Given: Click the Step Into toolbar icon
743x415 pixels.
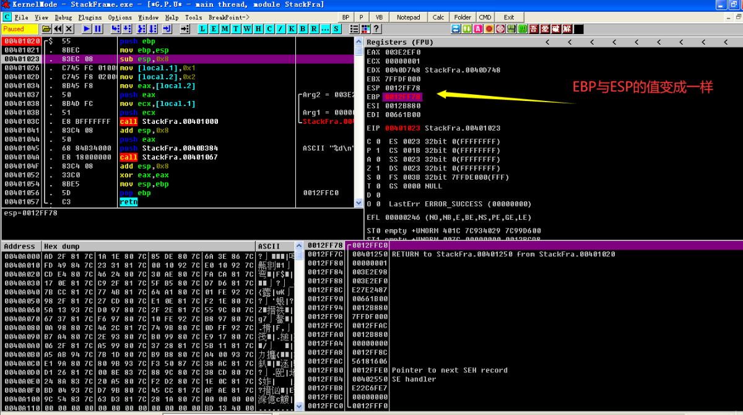Looking at the screenshot, I should pos(116,29).
